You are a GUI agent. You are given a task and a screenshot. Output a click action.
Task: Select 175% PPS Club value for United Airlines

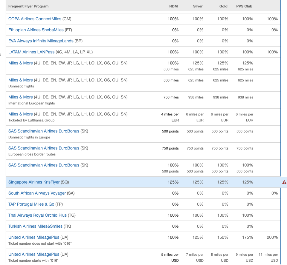coord(248,237)
